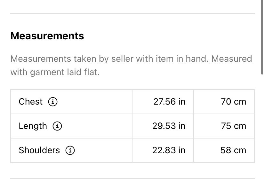
Task: Click the 22.83 in shoulders value
Action: [x=169, y=150]
